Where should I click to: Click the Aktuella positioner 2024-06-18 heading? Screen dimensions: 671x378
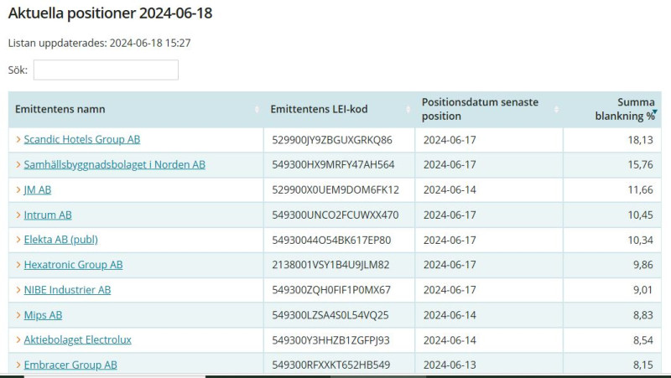pos(110,13)
